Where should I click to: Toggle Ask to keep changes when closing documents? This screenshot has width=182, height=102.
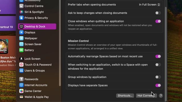click(x=158, y=13)
